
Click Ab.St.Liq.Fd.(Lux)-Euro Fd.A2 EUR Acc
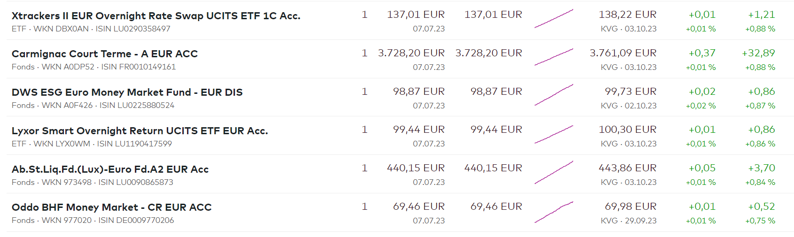110,169
